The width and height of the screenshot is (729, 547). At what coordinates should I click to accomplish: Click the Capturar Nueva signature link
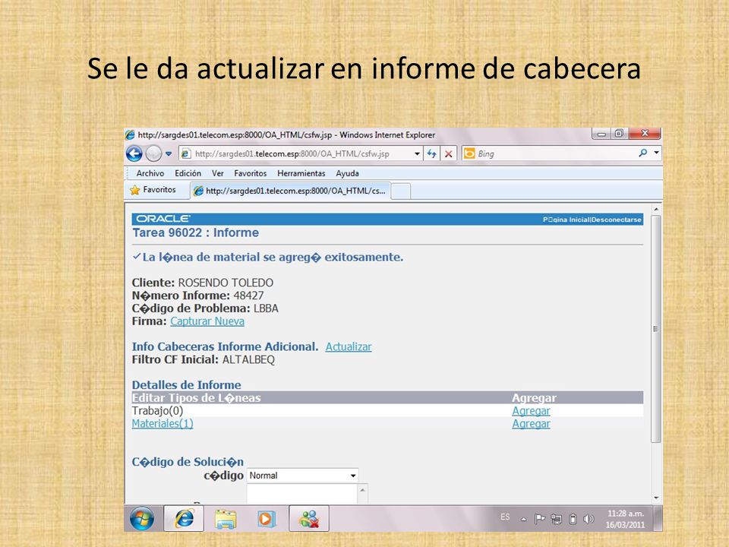tap(207, 321)
